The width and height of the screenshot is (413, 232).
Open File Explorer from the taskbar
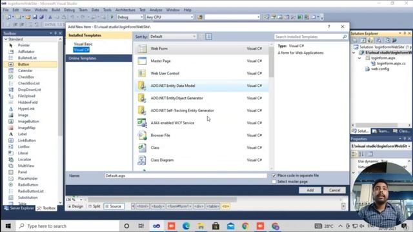click(x=201, y=226)
